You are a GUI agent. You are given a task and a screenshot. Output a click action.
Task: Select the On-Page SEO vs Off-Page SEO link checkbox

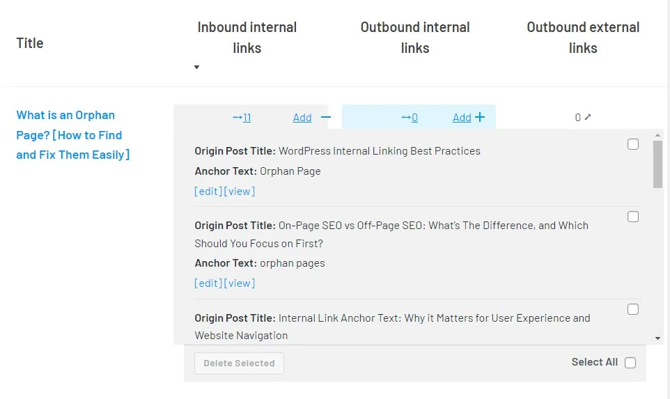(633, 217)
